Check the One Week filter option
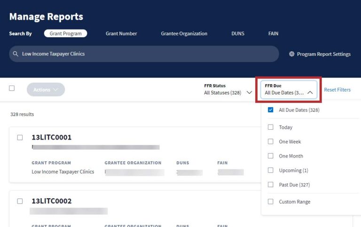361x227 pixels. coord(270,141)
